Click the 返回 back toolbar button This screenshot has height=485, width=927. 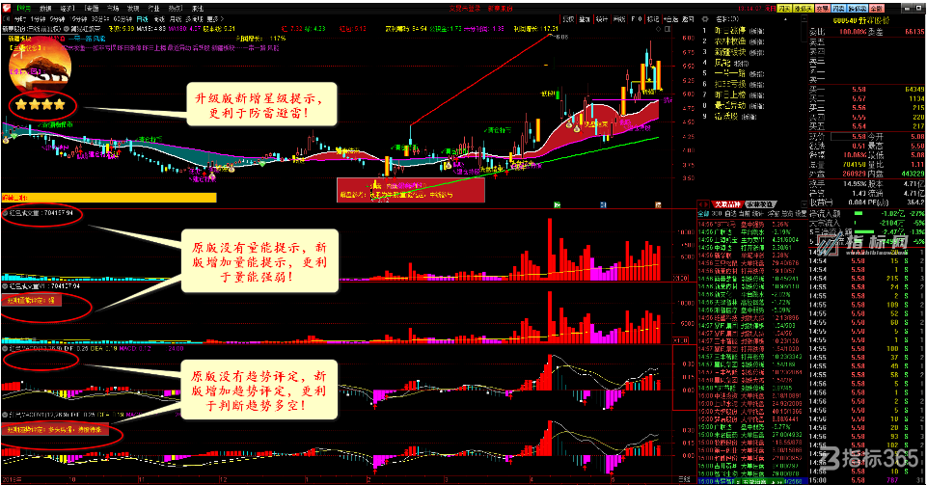coord(688,19)
